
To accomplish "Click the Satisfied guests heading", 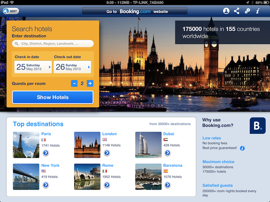I will tap(217, 185).
